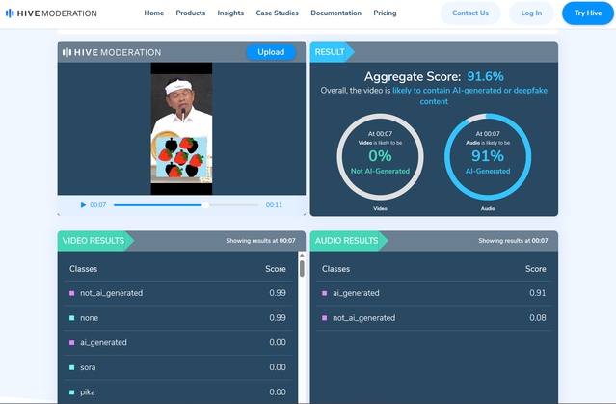Click the Video 0% circular gauge
The width and height of the screenshot is (616, 404).
(x=380, y=157)
